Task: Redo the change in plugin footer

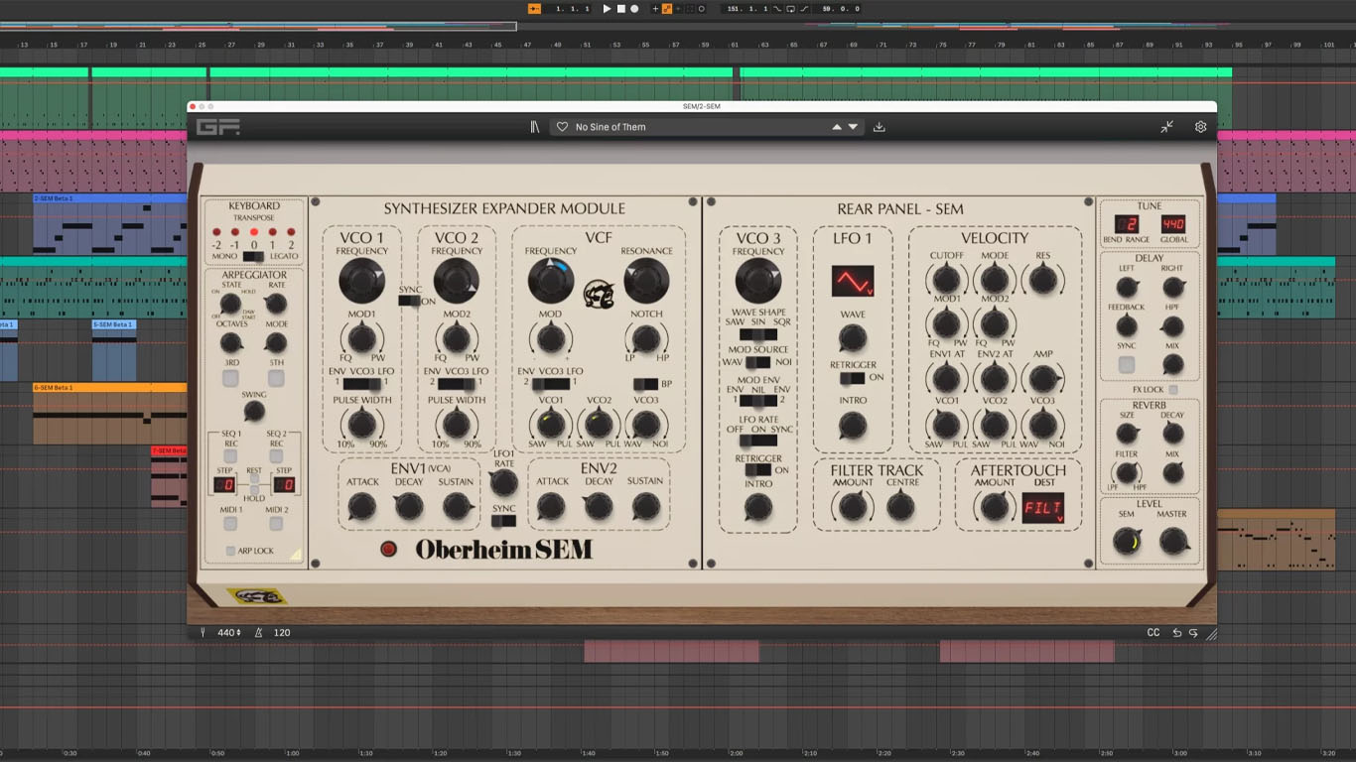Action: (x=1193, y=633)
